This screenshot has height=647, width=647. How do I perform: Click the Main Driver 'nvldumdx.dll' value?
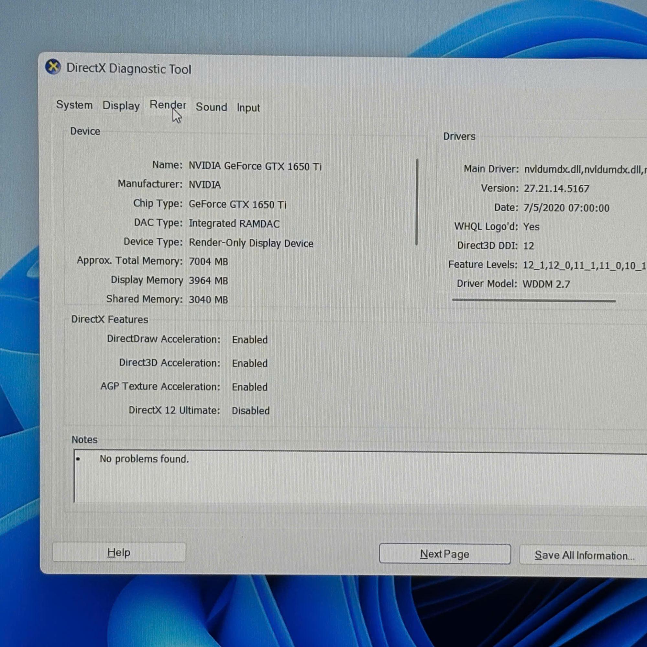(585, 170)
